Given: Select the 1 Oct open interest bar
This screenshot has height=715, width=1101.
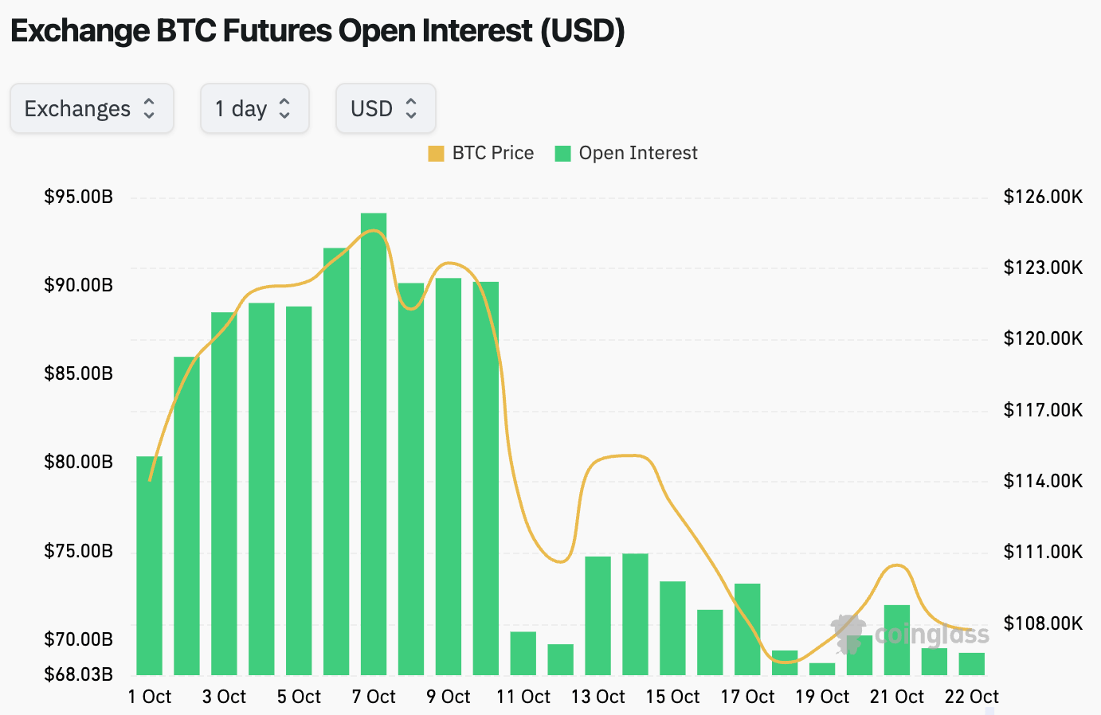Looking at the screenshot, I should [149, 565].
